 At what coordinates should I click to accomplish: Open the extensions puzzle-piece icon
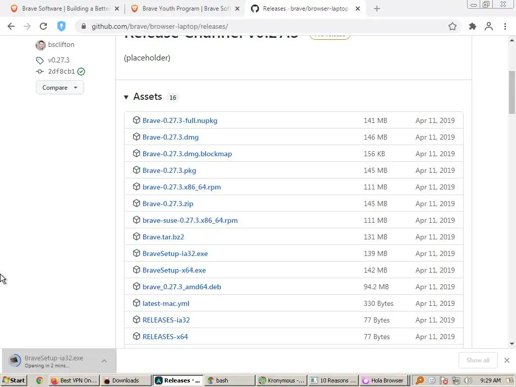472,26
